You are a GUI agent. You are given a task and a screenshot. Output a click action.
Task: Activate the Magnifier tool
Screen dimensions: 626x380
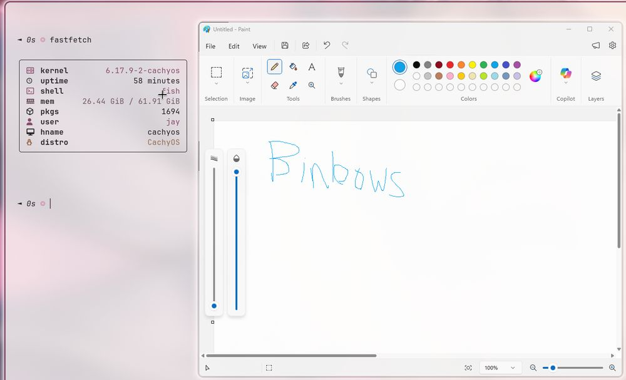[x=312, y=85]
